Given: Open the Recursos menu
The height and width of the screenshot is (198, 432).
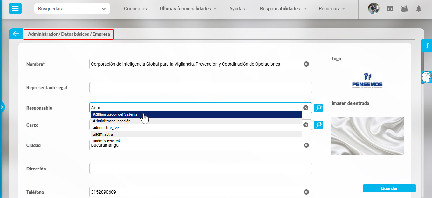Looking at the screenshot, I should coord(332,9).
